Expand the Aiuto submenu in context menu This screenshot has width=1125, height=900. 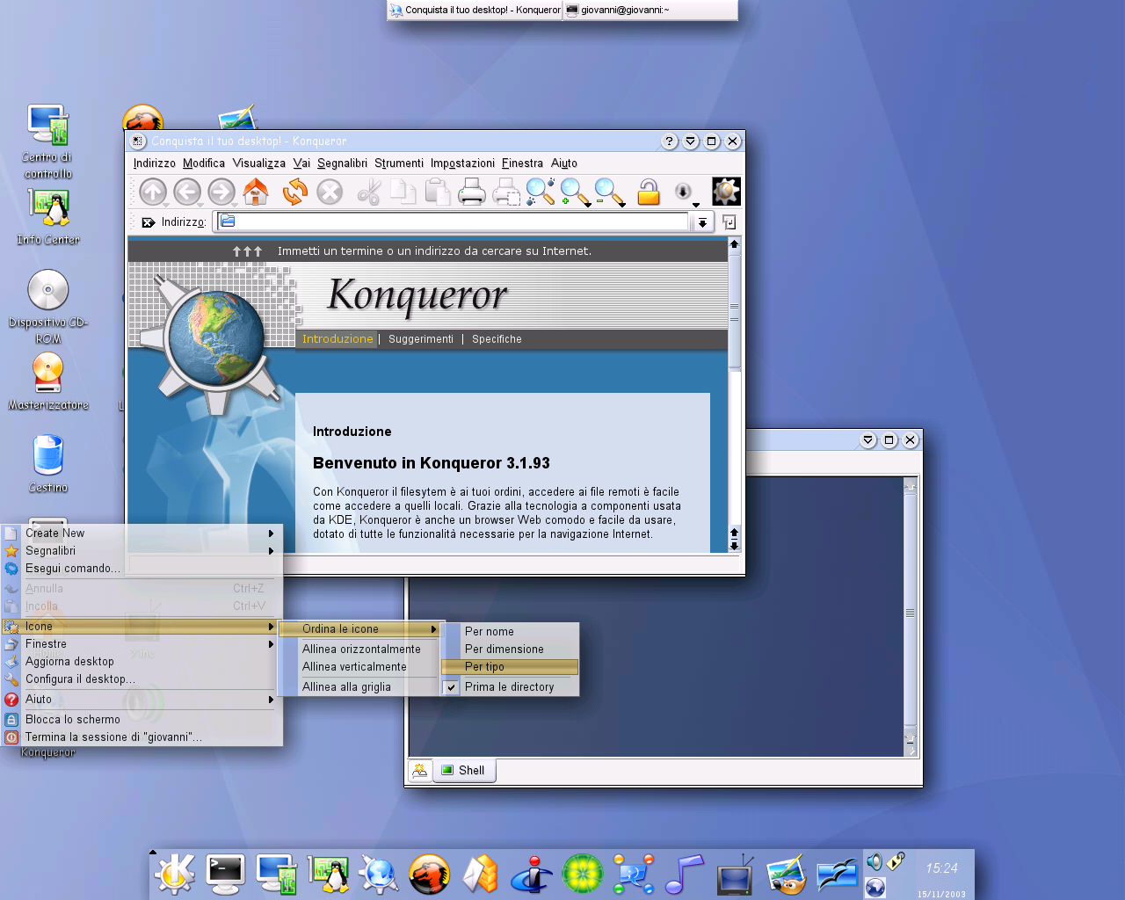tap(142, 700)
